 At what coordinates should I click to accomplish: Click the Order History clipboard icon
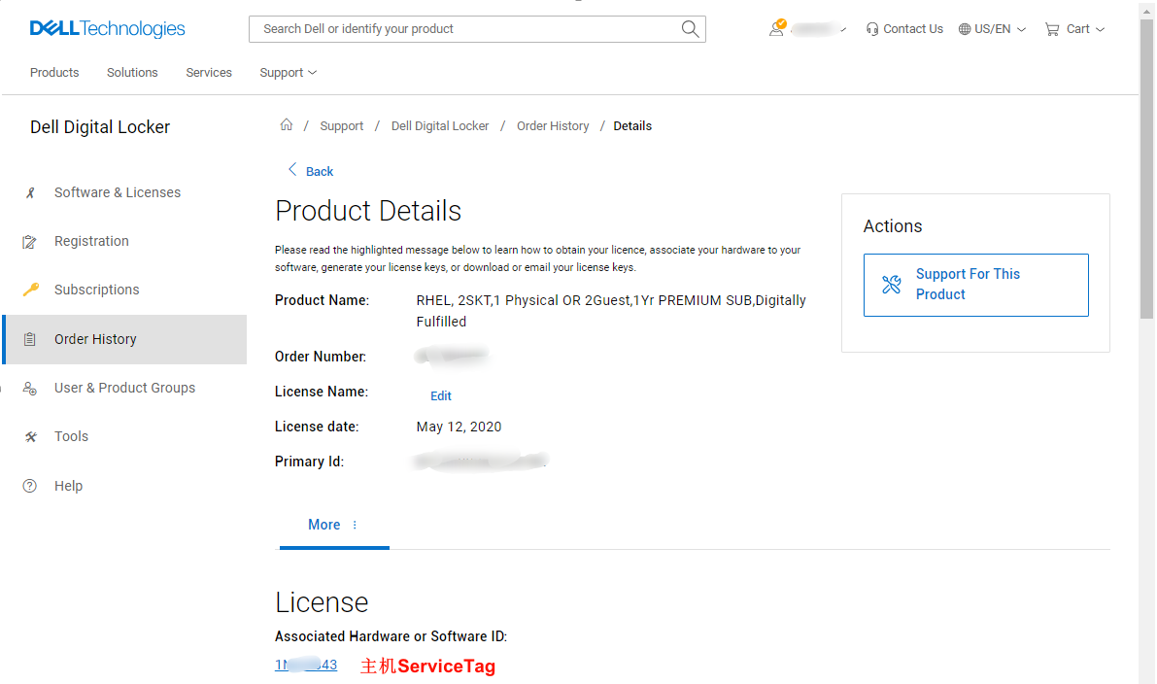click(32, 338)
